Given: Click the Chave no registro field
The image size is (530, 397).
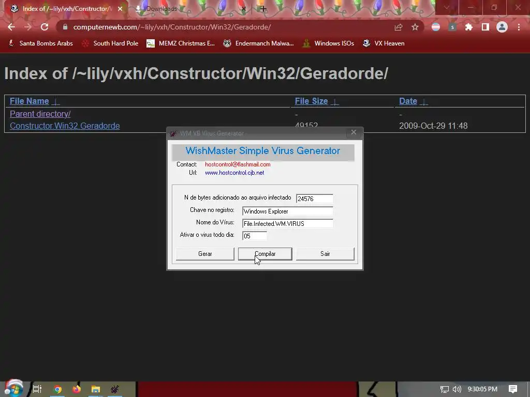Looking at the screenshot, I should coord(288,211).
